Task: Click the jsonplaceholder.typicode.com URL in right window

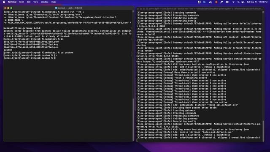Action: [171, 62]
